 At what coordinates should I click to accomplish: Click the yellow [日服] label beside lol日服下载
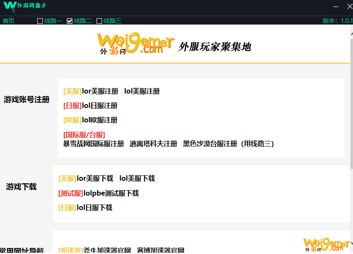pyautogui.click(x=67, y=207)
